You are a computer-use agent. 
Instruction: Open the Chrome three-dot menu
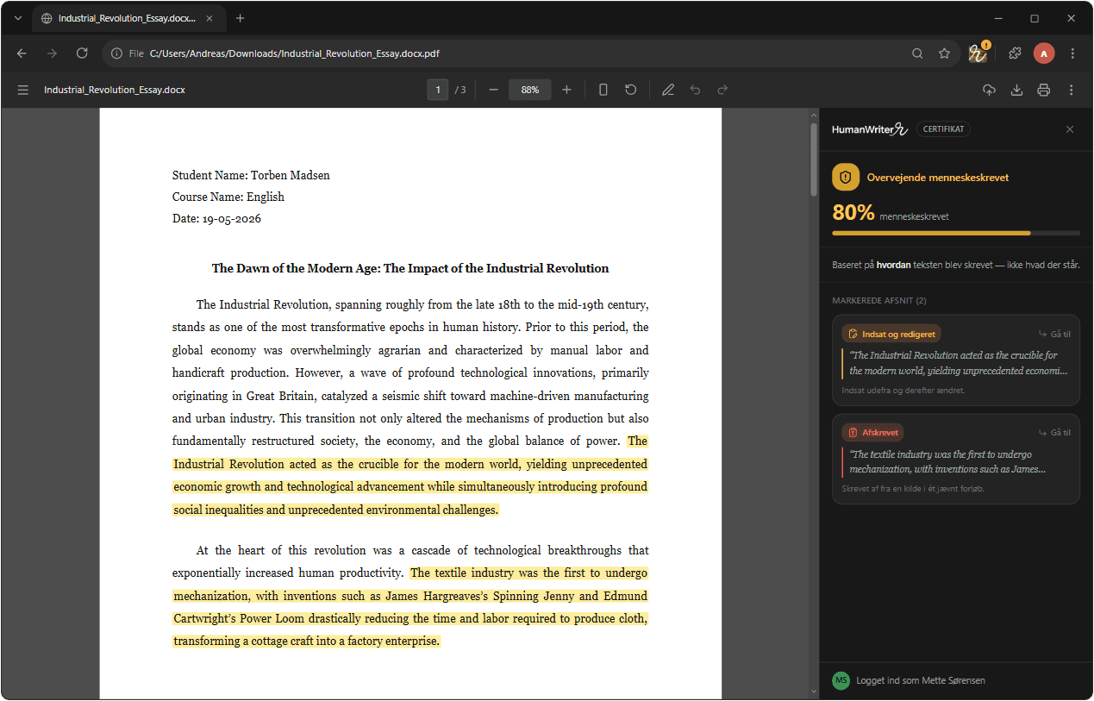click(1072, 53)
